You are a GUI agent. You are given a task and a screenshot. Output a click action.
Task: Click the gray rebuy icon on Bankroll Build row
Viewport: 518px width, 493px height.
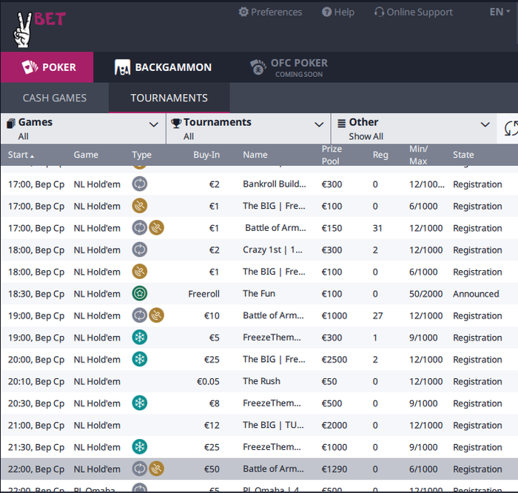click(x=140, y=184)
